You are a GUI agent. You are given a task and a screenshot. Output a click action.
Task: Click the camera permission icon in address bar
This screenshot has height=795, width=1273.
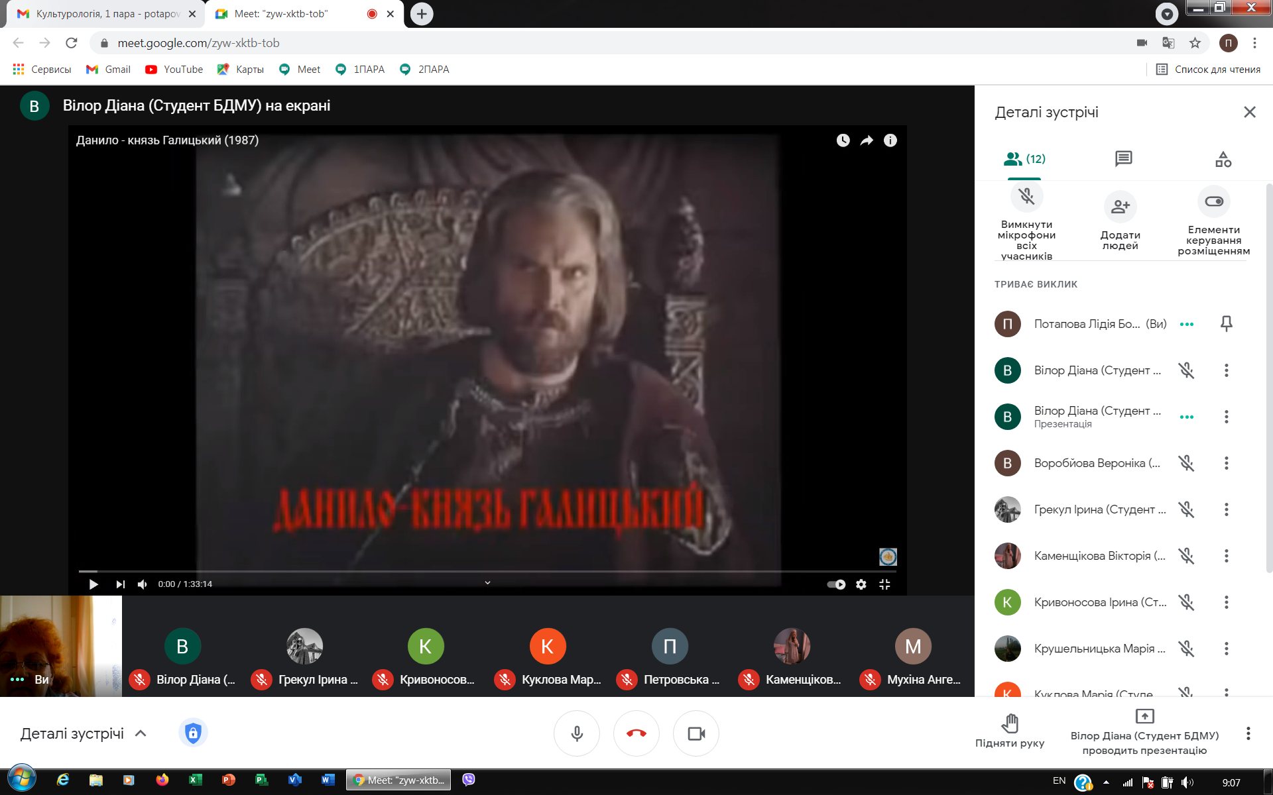[1142, 43]
